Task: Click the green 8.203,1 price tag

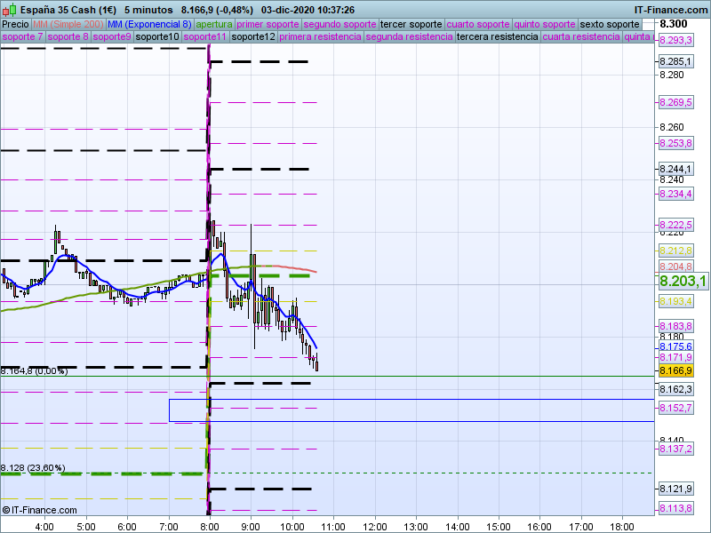Action: click(x=682, y=282)
